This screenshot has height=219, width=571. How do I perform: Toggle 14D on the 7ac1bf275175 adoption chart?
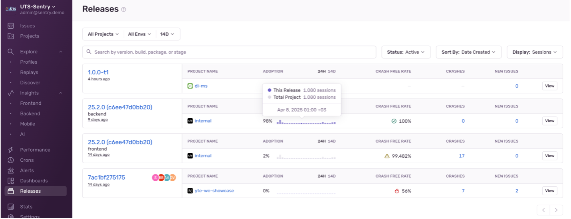point(332,176)
